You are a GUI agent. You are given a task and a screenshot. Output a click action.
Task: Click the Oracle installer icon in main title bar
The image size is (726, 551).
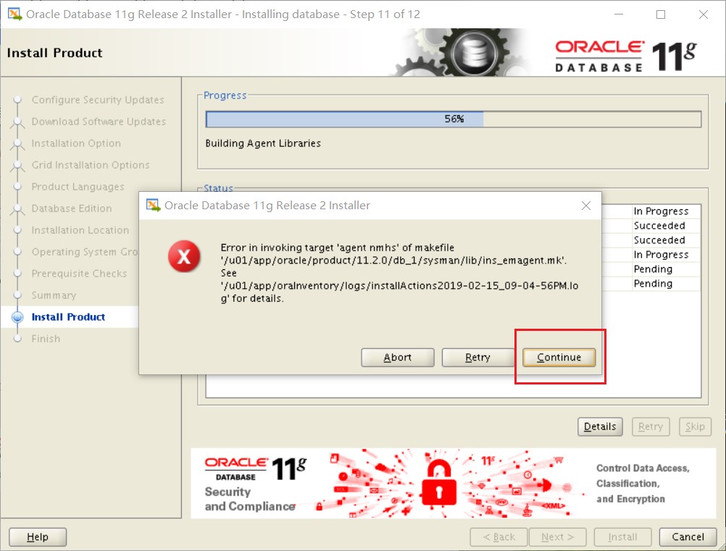coord(14,14)
